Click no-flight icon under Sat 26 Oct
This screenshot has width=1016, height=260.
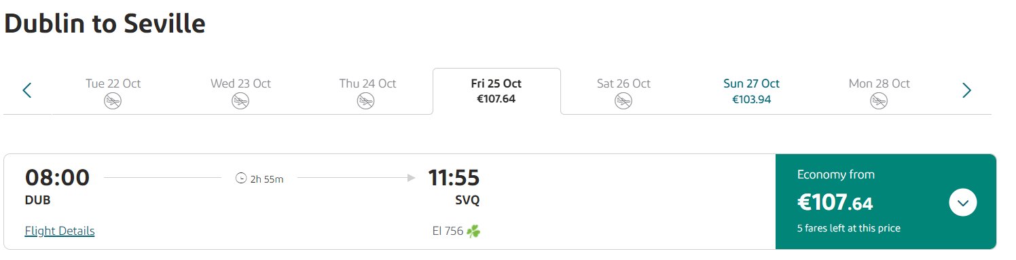[x=623, y=101]
